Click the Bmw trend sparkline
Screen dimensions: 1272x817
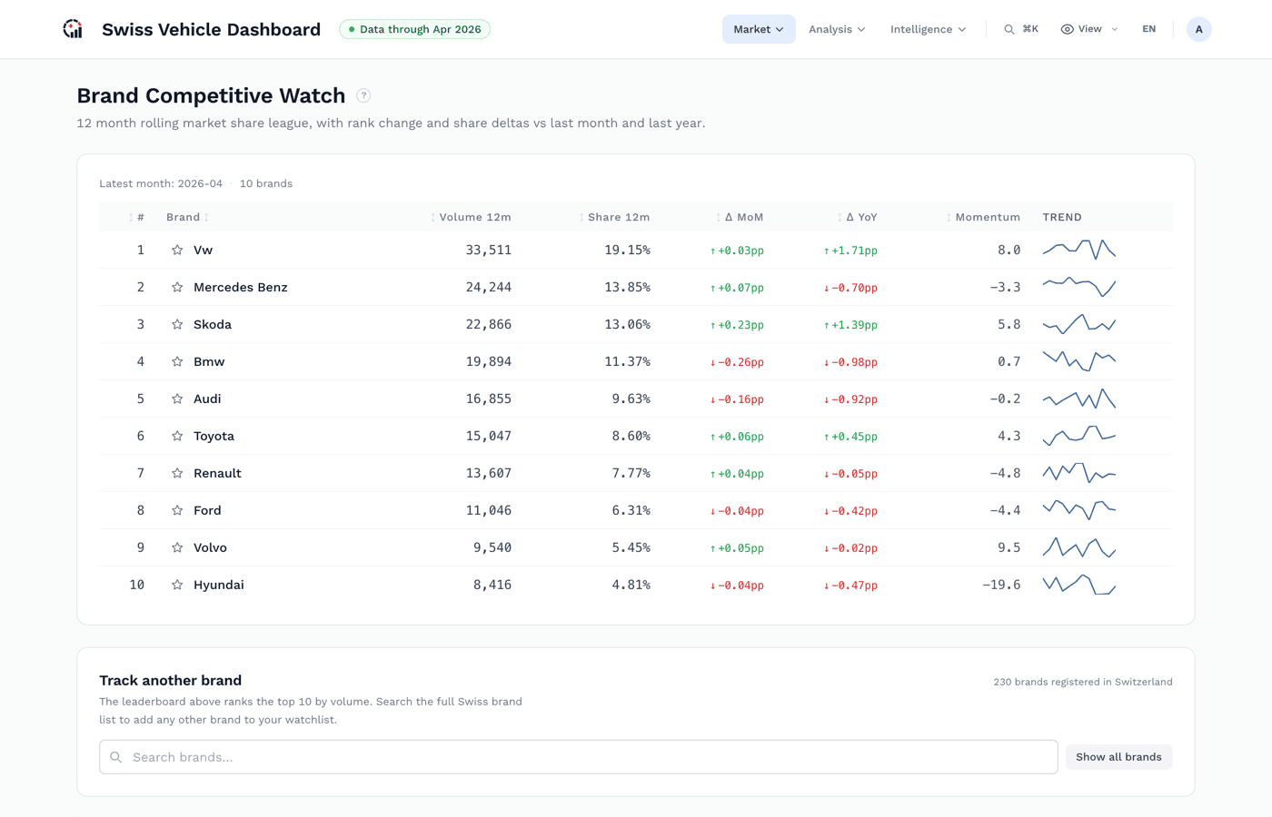click(1079, 361)
